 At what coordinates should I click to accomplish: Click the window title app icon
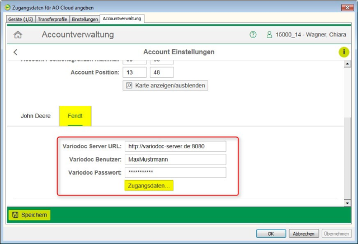click(x=7, y=7)
